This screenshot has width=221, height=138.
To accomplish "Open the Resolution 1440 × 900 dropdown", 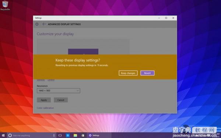I will [x=59, y=91].
